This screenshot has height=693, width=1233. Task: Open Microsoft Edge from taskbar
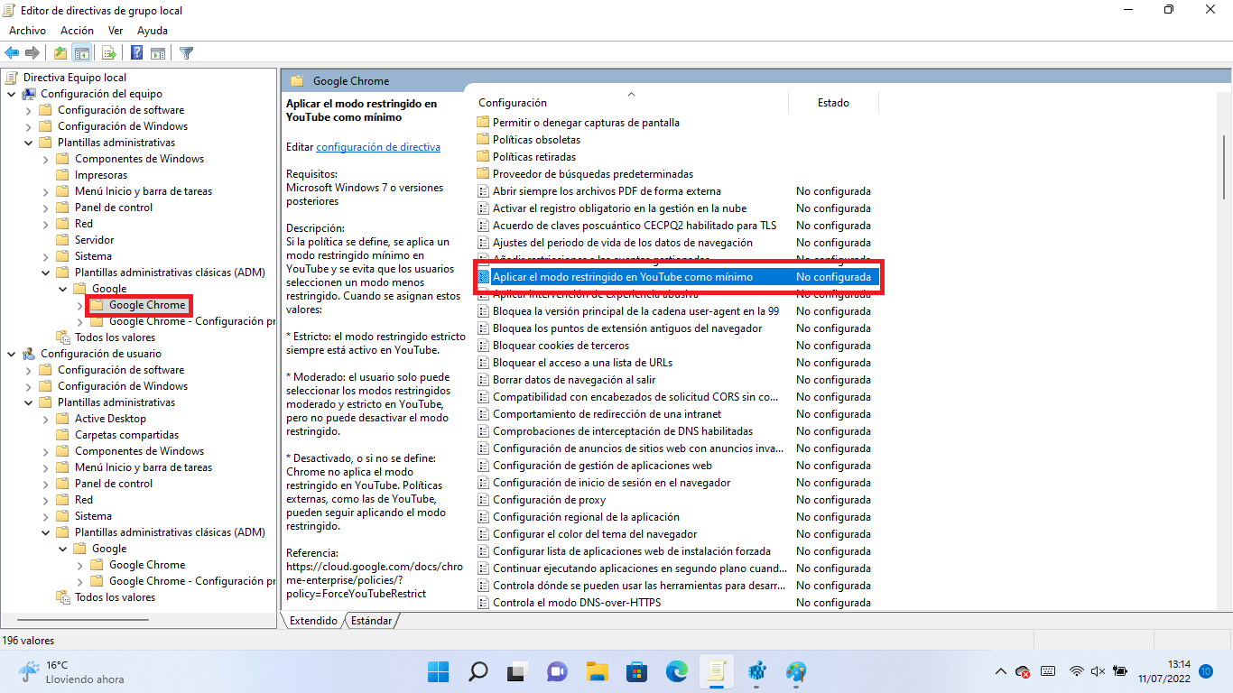point(676,671)
